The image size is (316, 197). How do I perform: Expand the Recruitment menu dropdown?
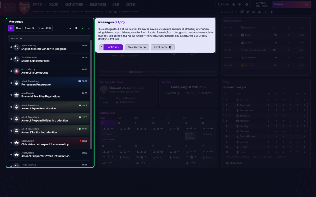(76, 5)
